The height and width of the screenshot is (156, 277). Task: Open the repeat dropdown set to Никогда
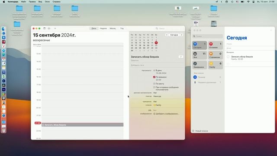tap(157, 96)
